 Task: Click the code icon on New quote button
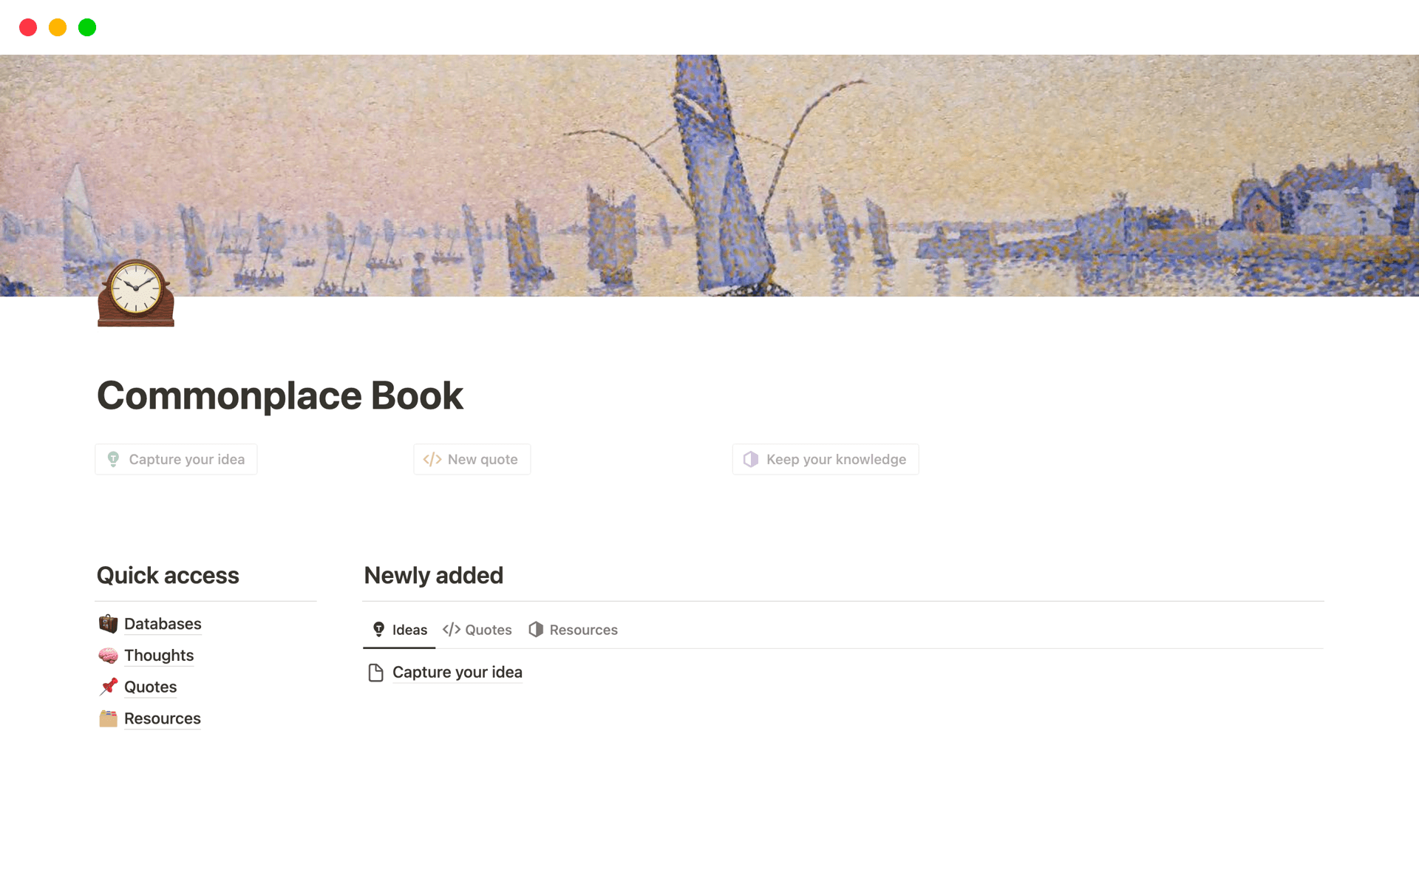click(432, 459)
